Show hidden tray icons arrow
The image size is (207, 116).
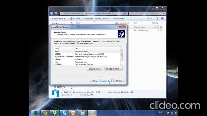tap(165, 113)
